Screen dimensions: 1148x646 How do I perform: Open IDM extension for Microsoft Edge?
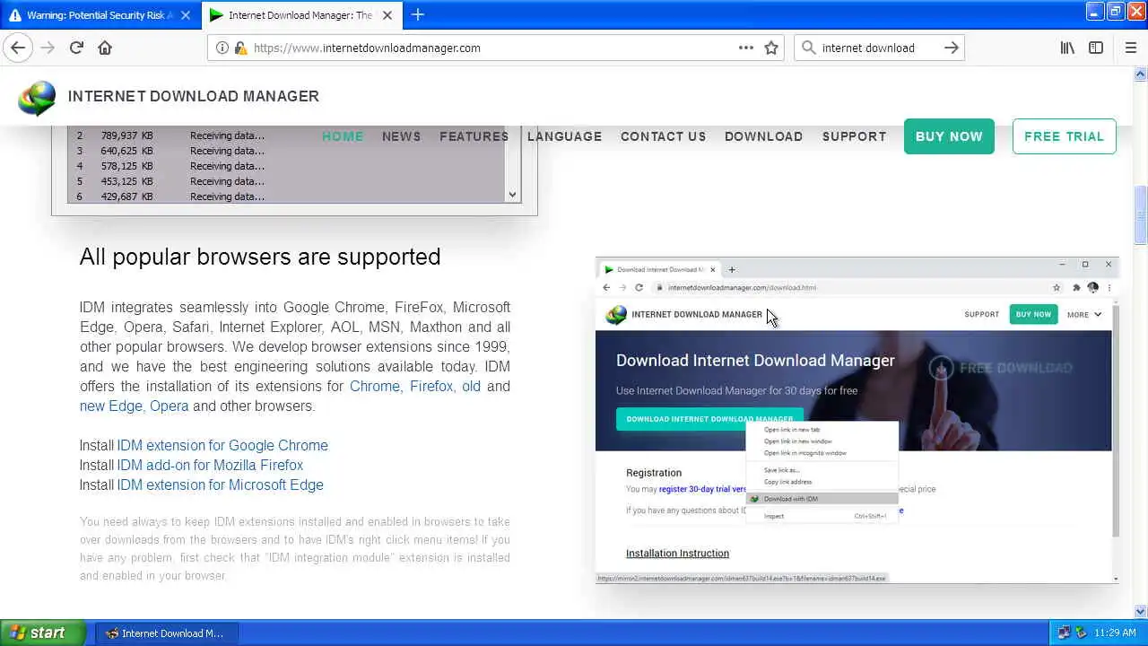click(220, 484)
